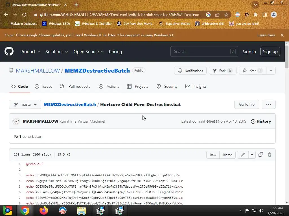Click the Google icon in the address bar
The width and height of the screenshot is (289, 216).
[208, 15]
